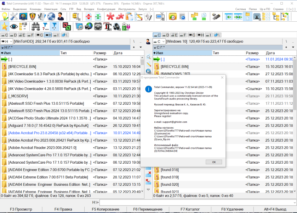Open the Справка menu
297x213 pixels.
tap(278, 9)
